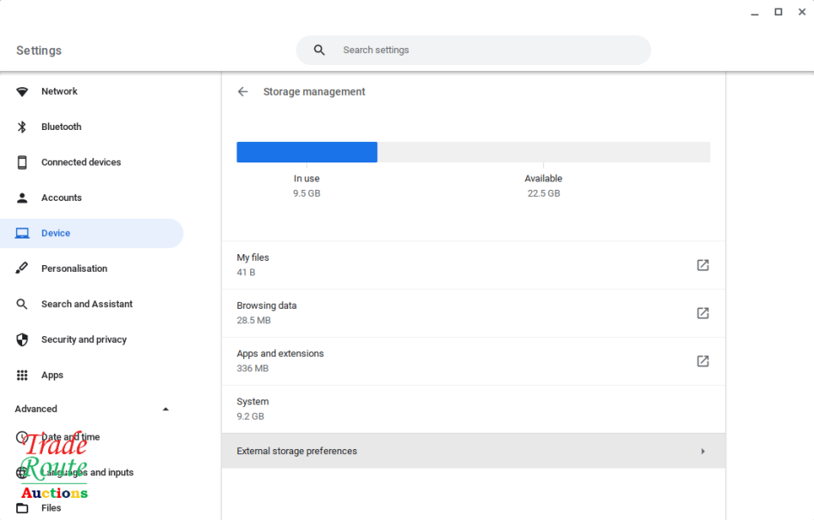Open Accounts via the person icon
814x520 pixels.
pos(21,198)
